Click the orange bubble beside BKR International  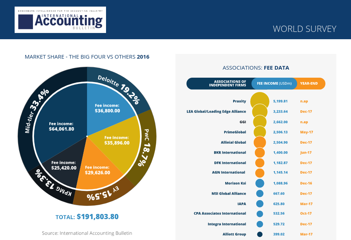click(260, 152)
